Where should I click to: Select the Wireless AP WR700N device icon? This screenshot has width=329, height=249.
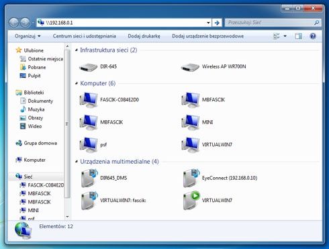(x=190, y=67)
